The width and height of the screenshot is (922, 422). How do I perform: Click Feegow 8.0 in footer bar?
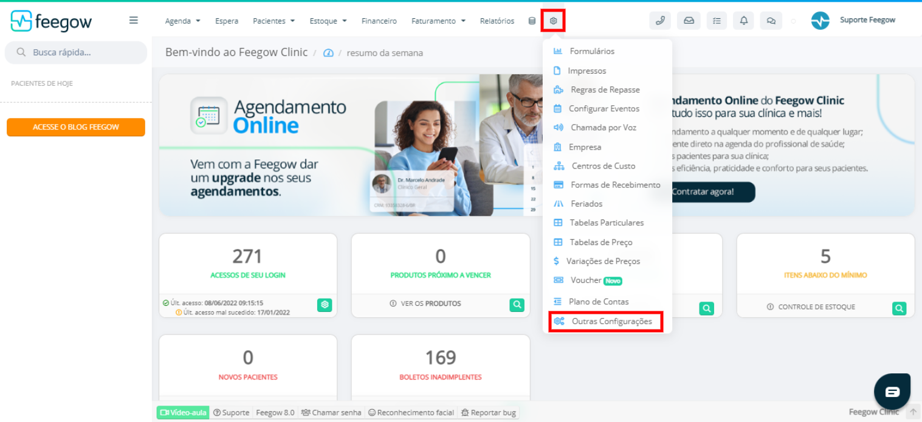[275, 412]
